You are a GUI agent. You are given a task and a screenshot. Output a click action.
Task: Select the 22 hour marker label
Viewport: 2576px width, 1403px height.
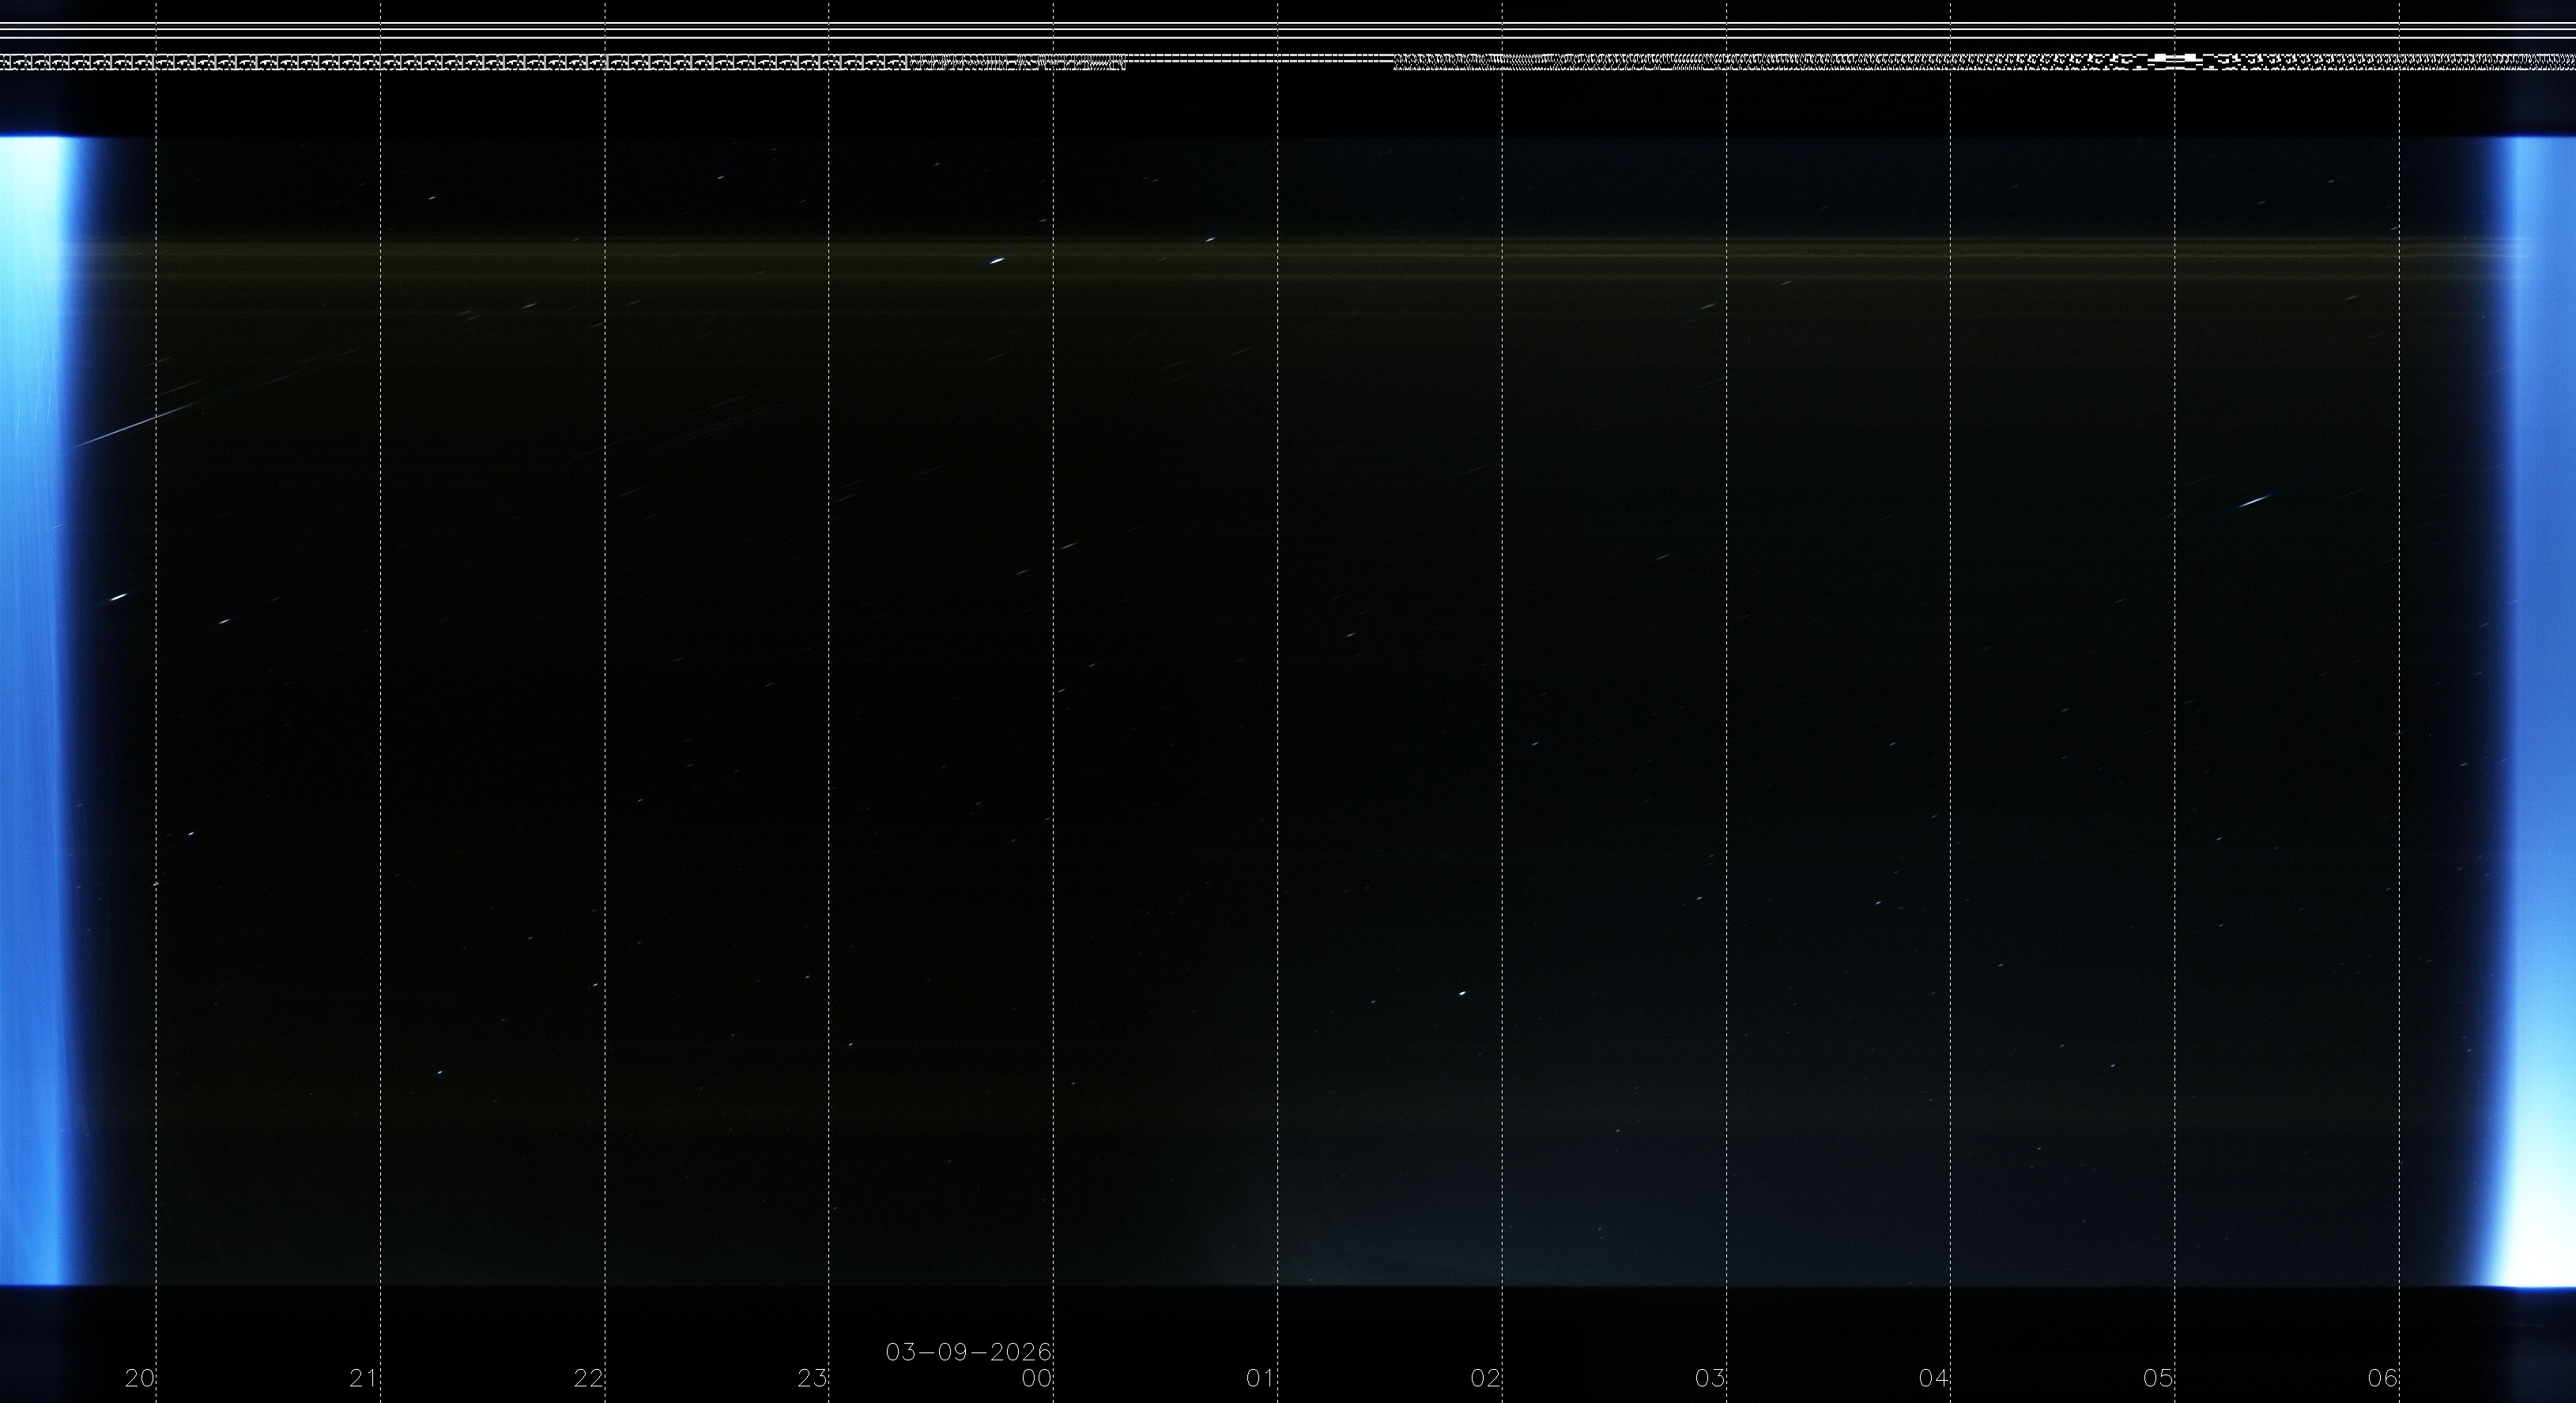point(589,1379)
